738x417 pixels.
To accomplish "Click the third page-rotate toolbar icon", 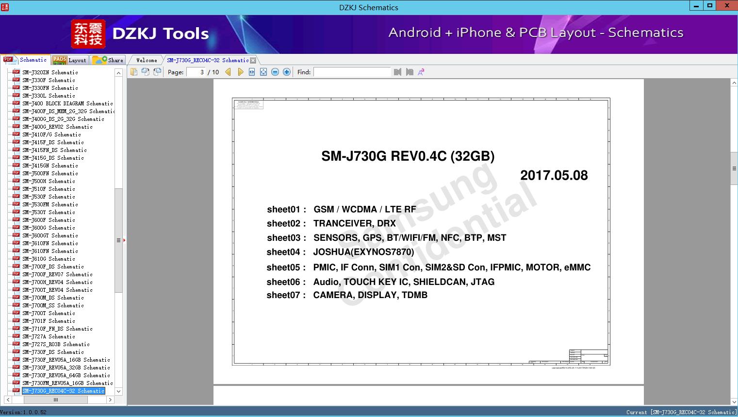I will (157, 72).
